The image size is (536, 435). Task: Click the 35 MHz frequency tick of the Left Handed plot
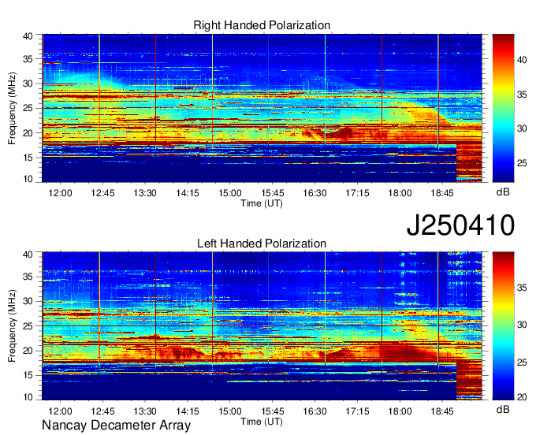[28, 277]
